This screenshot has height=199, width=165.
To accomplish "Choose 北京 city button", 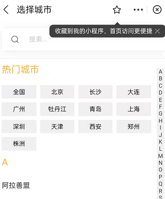I will point(57,92).
